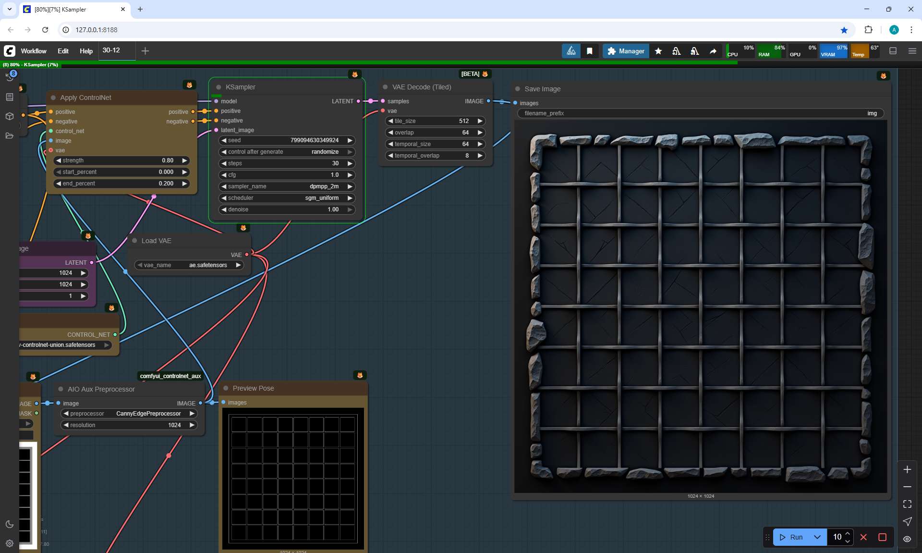
Task: Increase steps value with right arrow
Action: tap(350, 163)
